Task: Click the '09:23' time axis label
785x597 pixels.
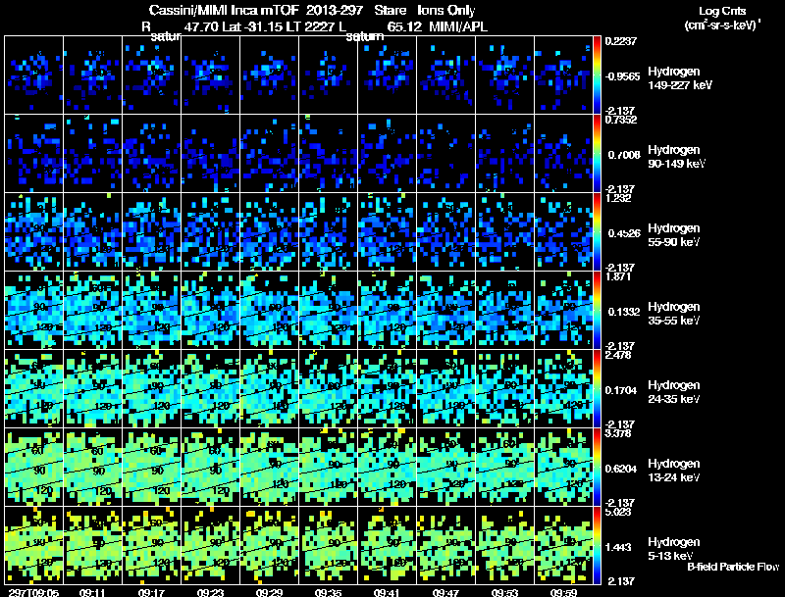Action: (x=210, y=593)
